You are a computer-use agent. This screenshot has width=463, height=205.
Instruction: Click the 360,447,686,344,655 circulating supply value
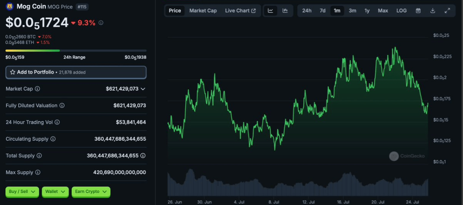pyautogui.click(x=120, y=139)
